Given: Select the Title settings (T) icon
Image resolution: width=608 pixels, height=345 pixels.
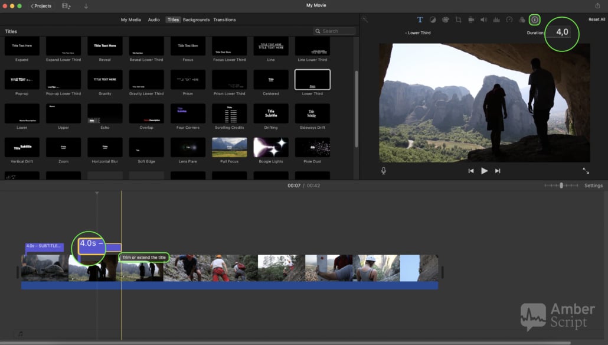Looking at the screenshot, I should pyautogui.click(x=420, y=19).
